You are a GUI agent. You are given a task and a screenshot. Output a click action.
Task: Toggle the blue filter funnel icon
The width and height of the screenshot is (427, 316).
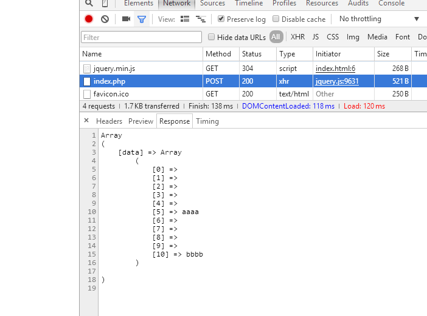pyautogui.click(x=142, y=19)
